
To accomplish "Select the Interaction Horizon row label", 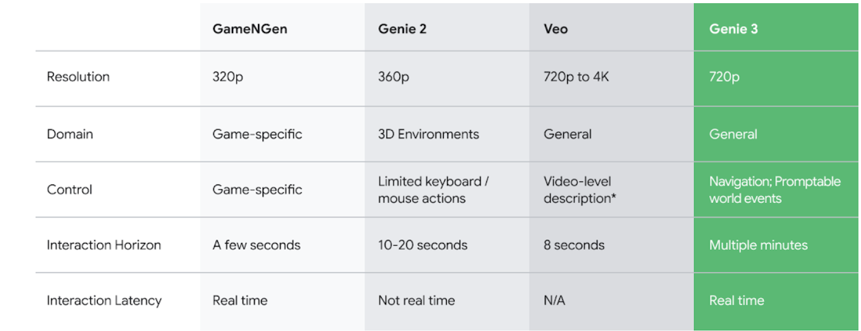I will pos(103,245).
